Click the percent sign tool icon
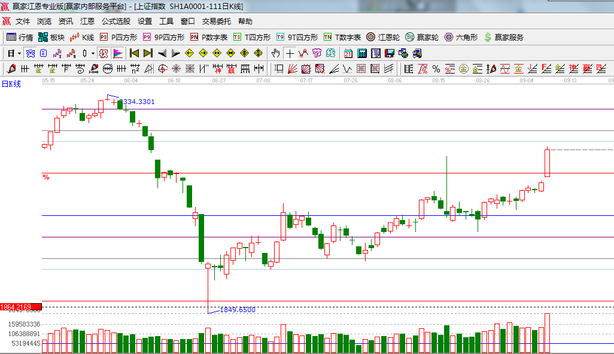The width and height of the screenshot is (614, 354). pyautogui.click(x=436, y=69)
